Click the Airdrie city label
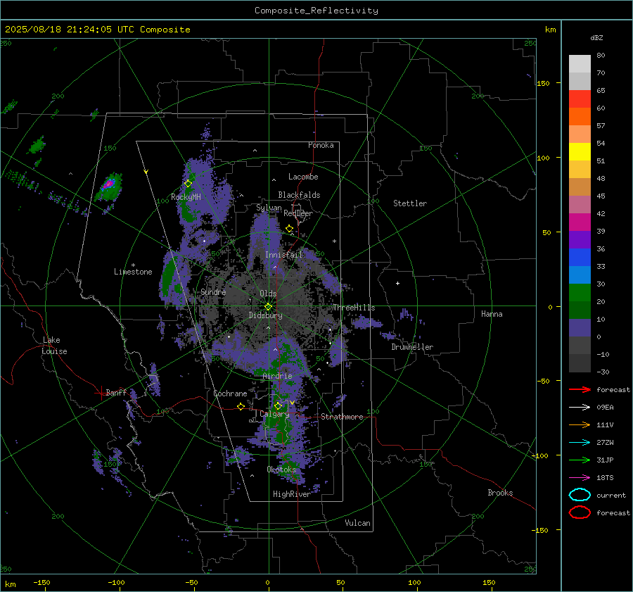 (x=277, y=376)
